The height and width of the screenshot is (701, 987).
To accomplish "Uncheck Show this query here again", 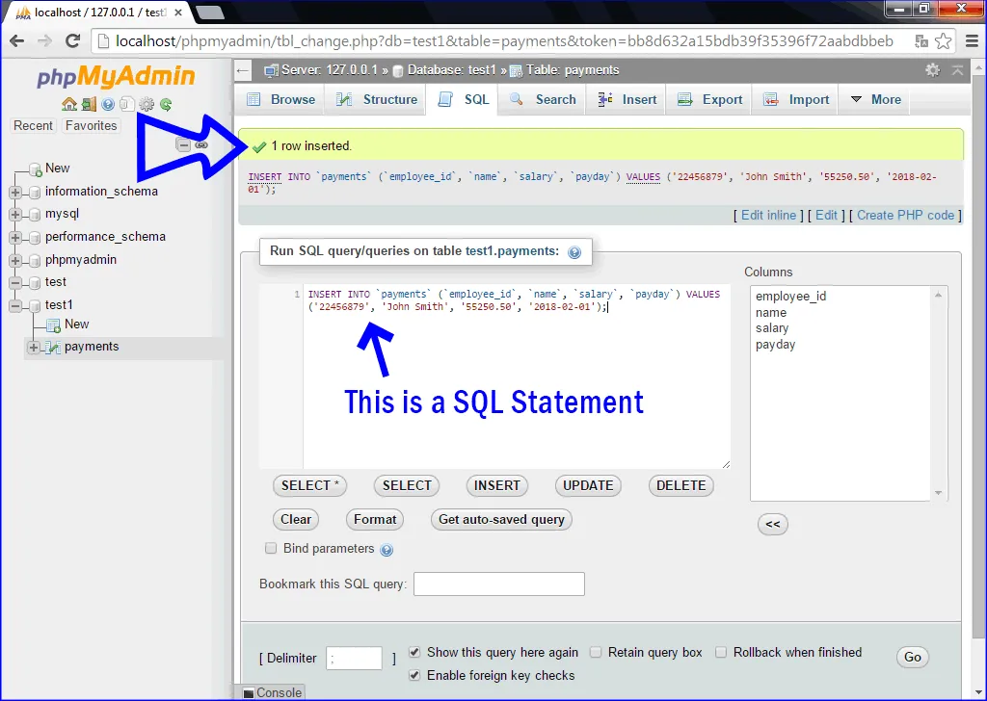I will coord(414,652).
